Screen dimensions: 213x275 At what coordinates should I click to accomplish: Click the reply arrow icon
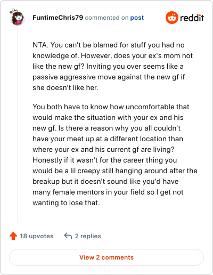click(x=68, y=236)
